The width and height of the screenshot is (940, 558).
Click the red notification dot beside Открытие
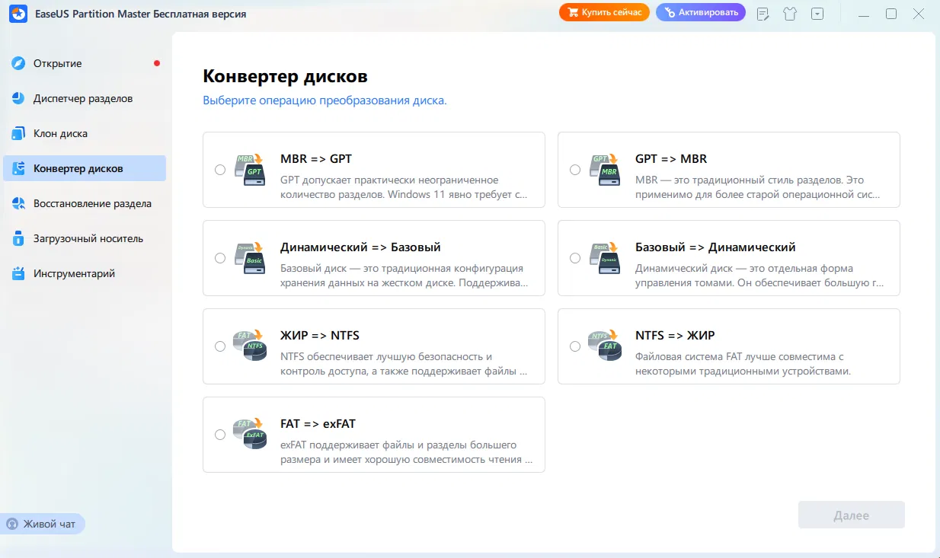[x=157, y=63]
